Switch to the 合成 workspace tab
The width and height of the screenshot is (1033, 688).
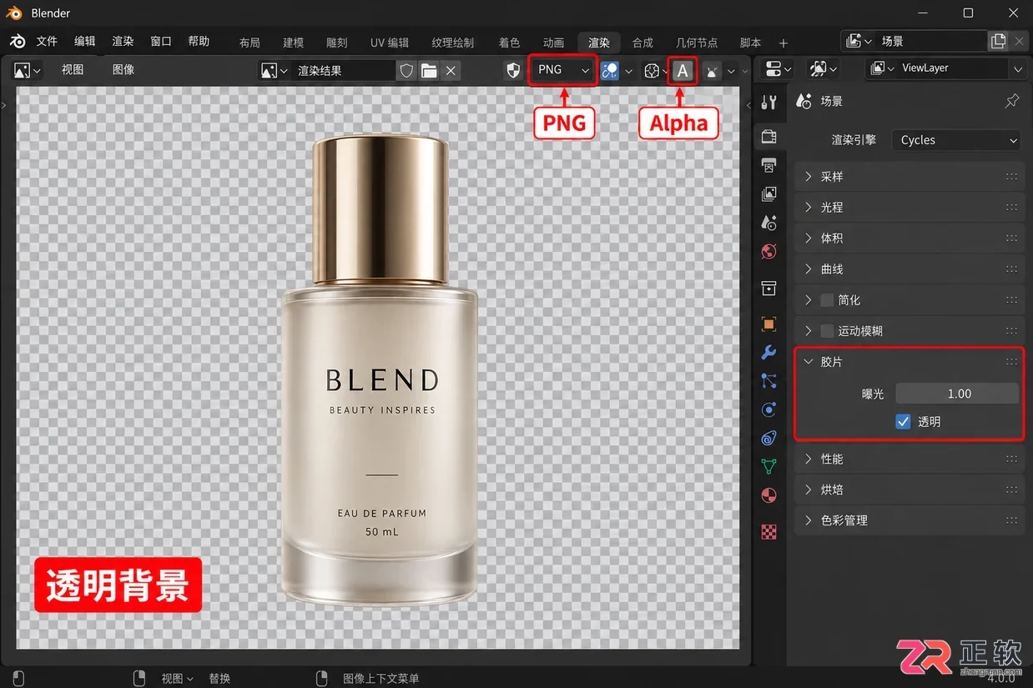pyautogui.click(x=642, y=43)
